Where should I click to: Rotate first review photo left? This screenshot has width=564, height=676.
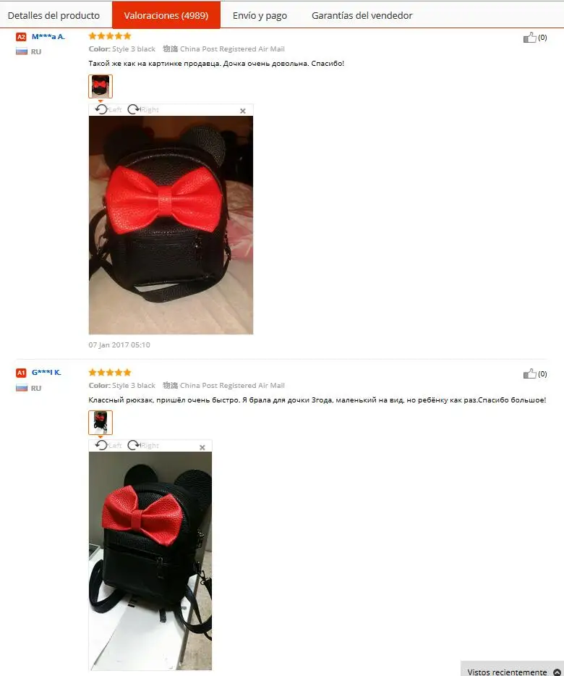[108, 109]
